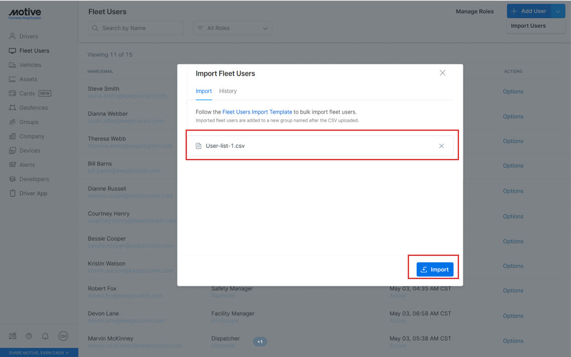Click the Dispatcher role text
The height and width of the screenshot is (357, 571).
click(226, 338)
